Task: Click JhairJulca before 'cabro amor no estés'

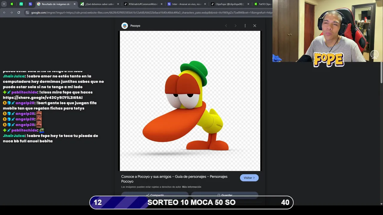Action: [x=14, y=76]
